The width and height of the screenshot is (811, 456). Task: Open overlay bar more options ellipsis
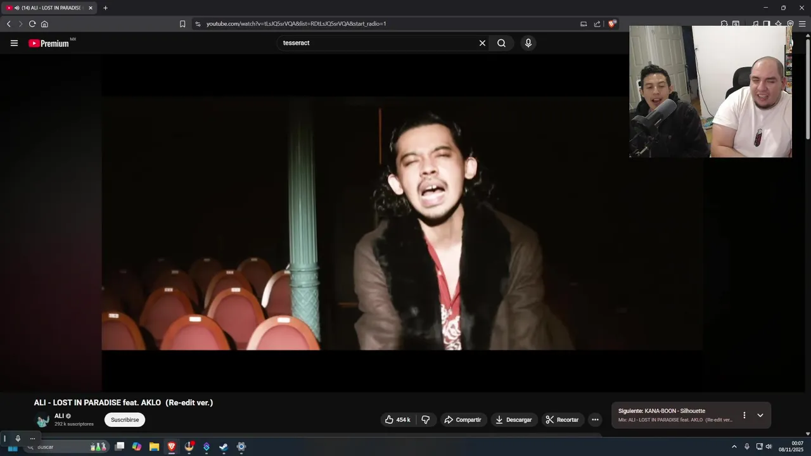tap(32, 438)
